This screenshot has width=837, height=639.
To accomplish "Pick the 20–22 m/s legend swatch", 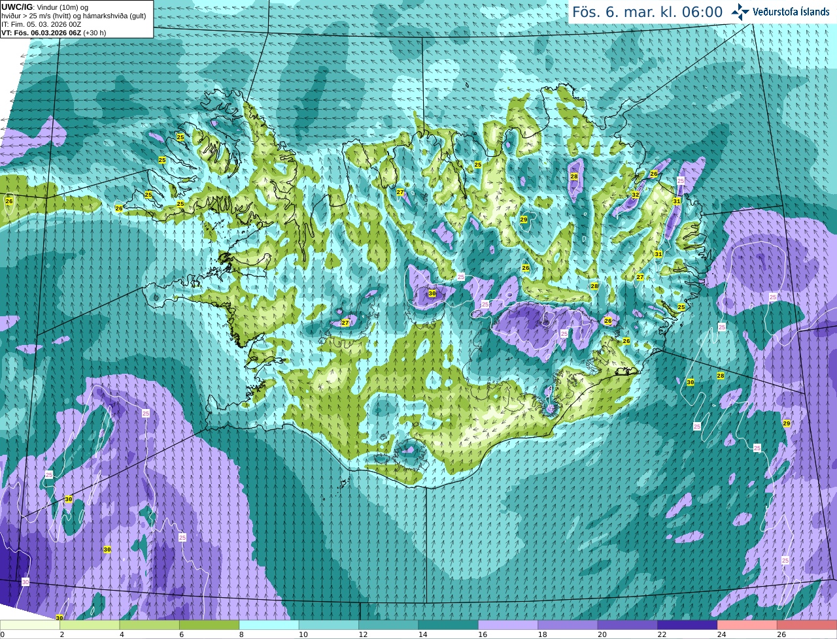I will tap(628, 625).
